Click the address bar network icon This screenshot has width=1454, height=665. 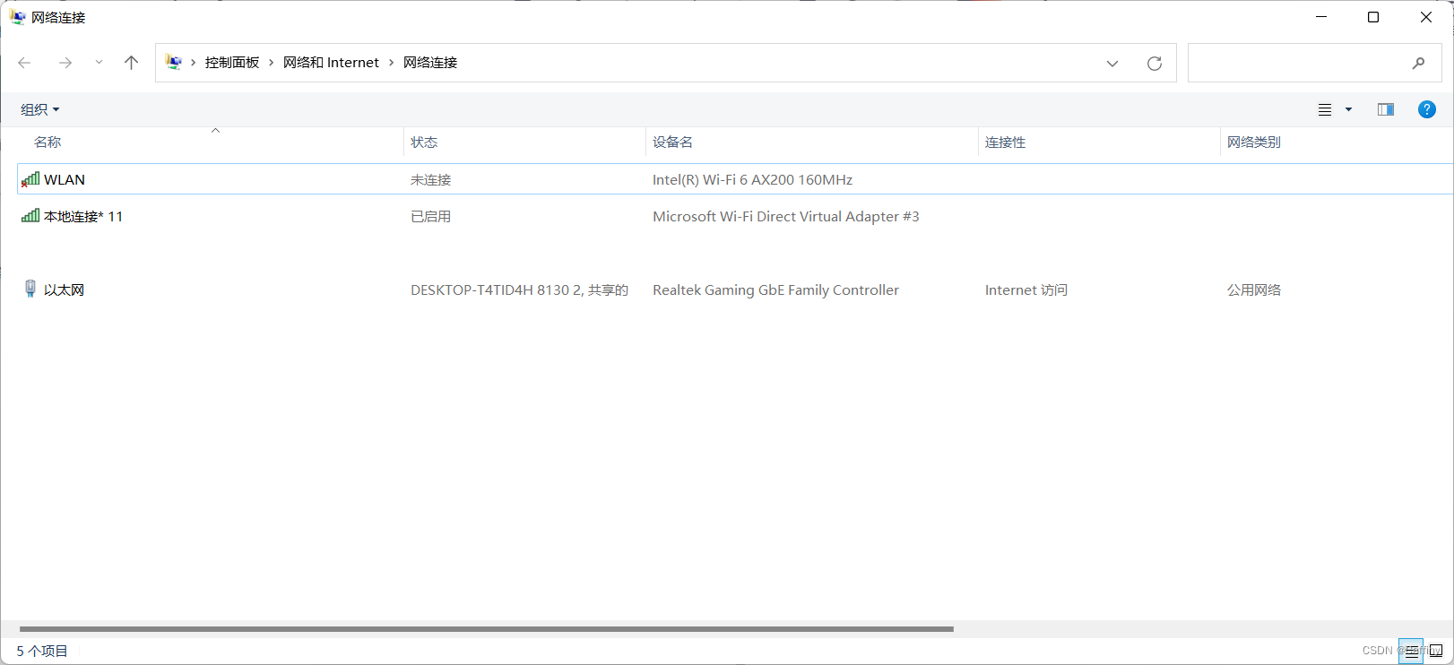click(174, 63)
